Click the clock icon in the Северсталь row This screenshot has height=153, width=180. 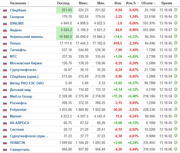[176, 149]
